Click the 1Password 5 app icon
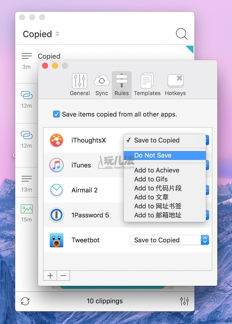The width and height of the screenshot is (232, 324). point(56,215)
